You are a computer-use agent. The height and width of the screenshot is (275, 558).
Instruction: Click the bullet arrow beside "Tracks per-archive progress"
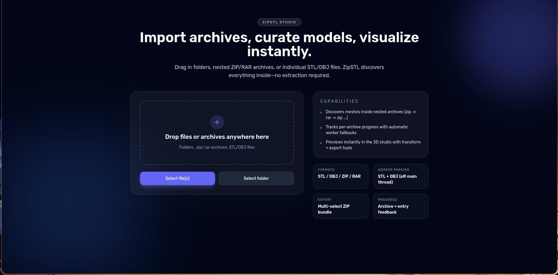[x=321, y=127]
